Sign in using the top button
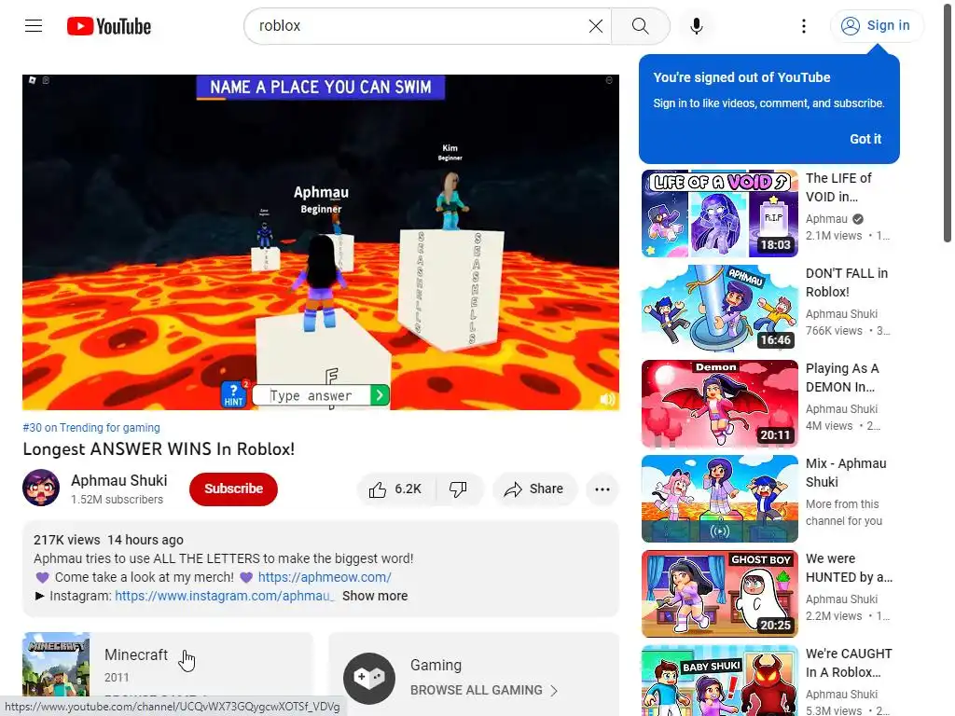This screenshot has height=716, width=955. pyautogui.click(x=876, y=25)
